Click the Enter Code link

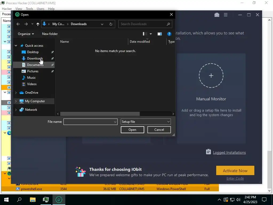tap(235, 179)
